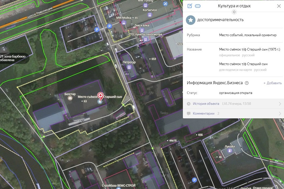Center map on object with crosshair icon
The width and height of the screenshot is (284, 189).
click(x=234, y=12)
